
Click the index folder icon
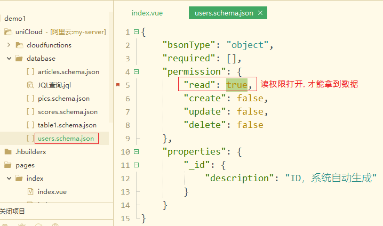coord(19,178)
